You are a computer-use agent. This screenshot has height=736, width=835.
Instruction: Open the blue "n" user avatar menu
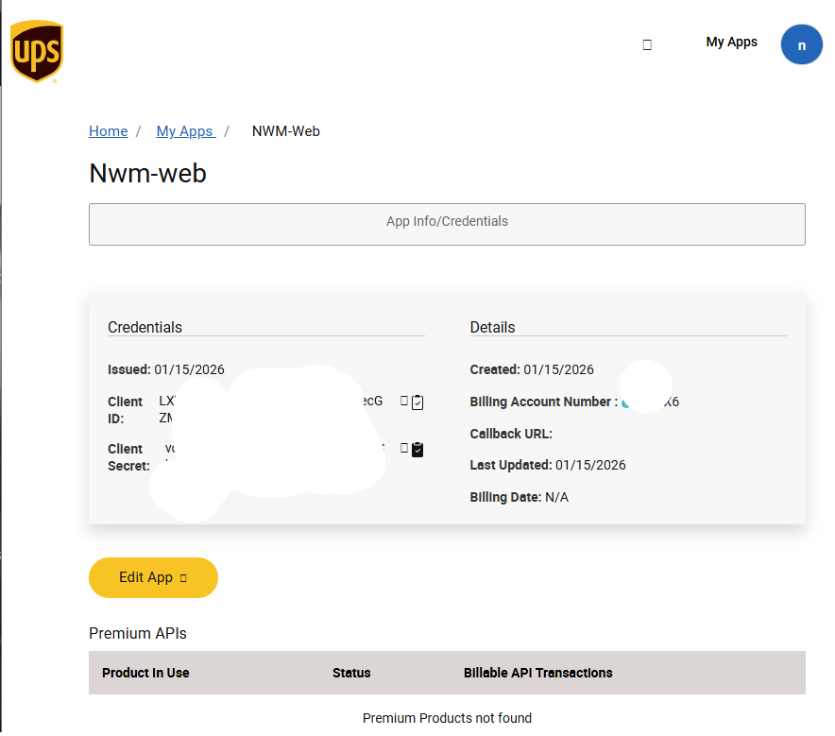(801, 45)
